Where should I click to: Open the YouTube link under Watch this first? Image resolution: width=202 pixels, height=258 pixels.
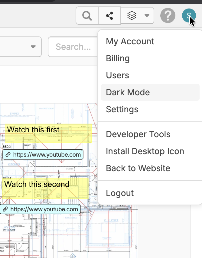47,155
